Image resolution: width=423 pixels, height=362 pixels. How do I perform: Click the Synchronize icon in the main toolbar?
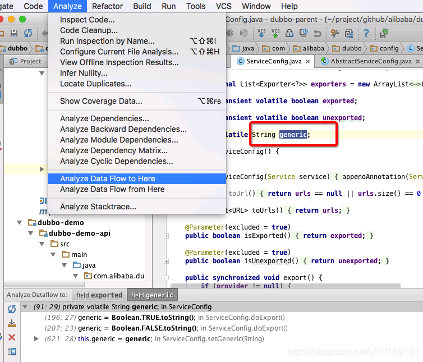point(28,33)
